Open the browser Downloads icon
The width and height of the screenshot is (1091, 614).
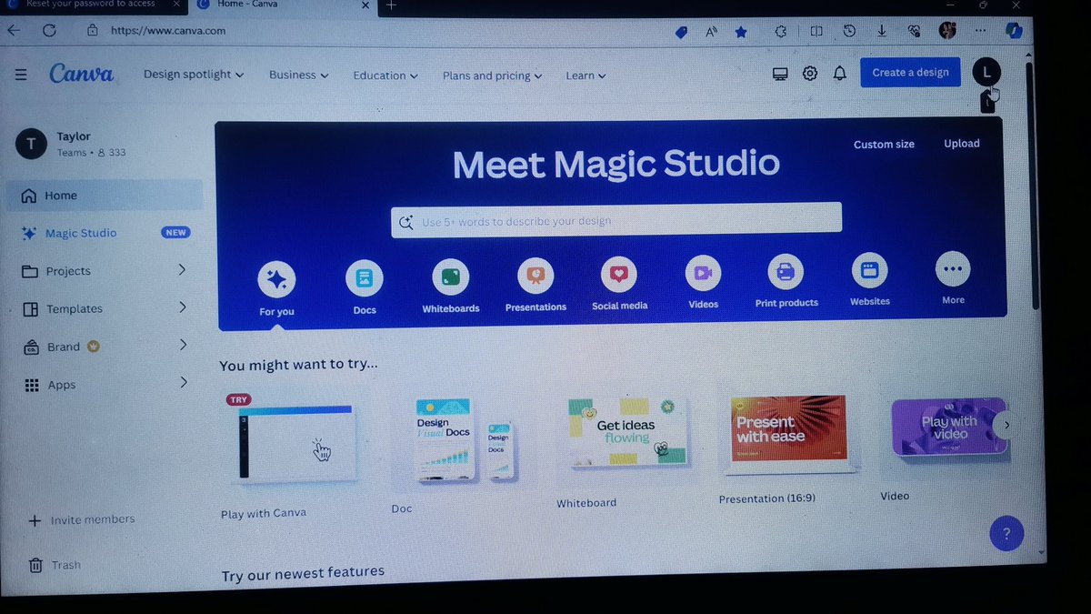pos(882,31)
